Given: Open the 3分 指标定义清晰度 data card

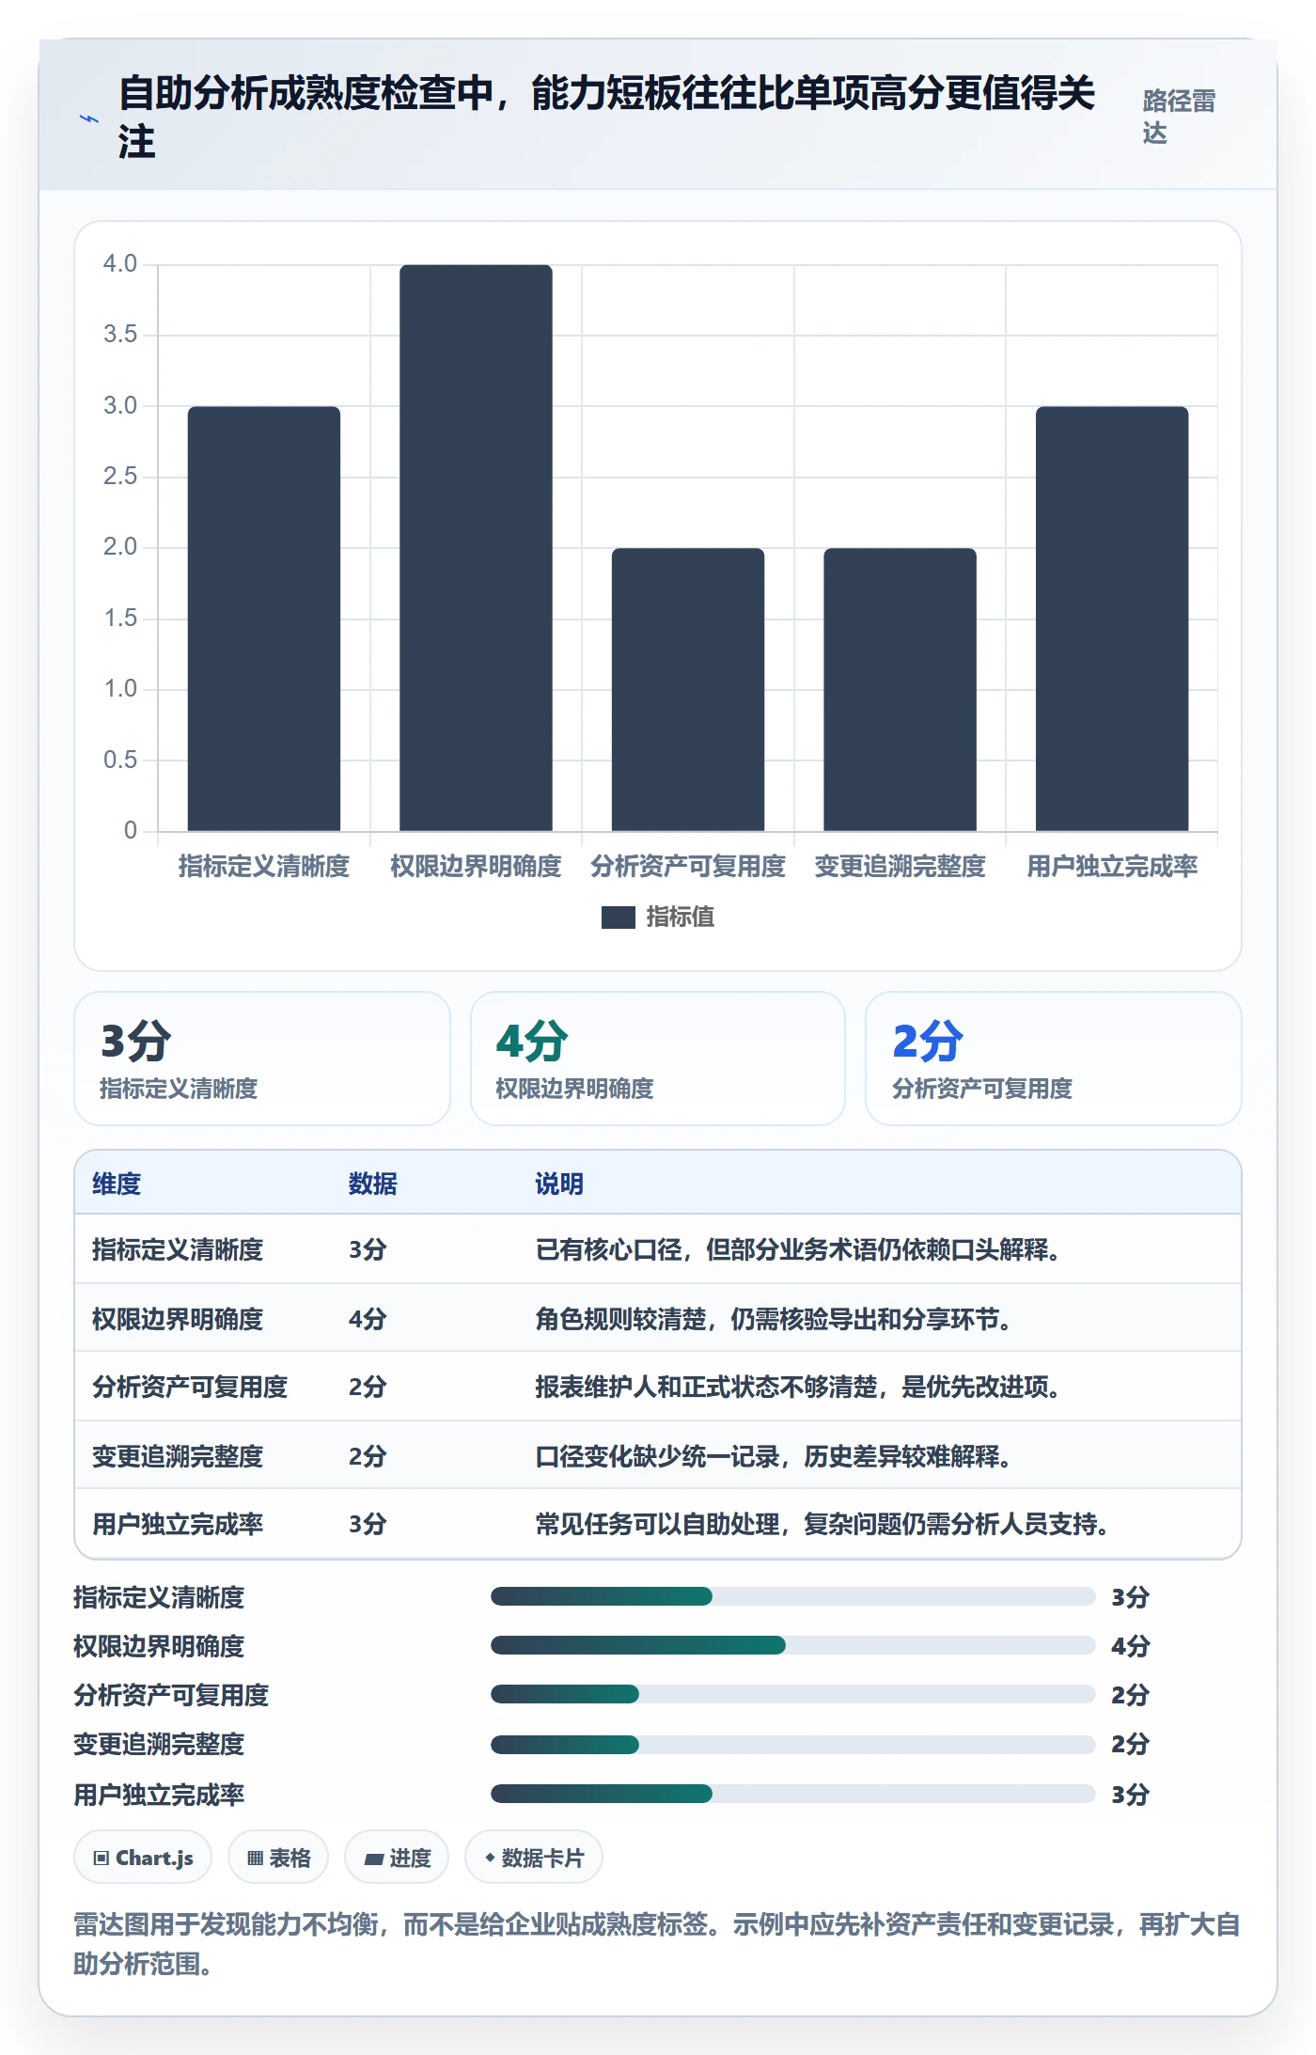Looking at the screenshot, I should (262, 1059).
